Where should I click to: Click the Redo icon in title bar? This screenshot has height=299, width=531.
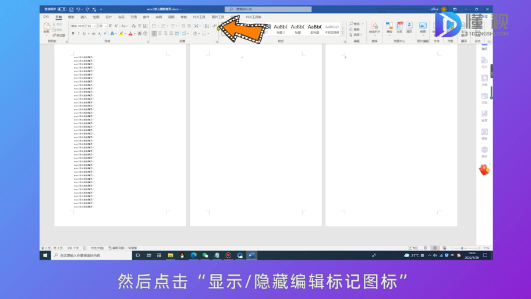87,9
